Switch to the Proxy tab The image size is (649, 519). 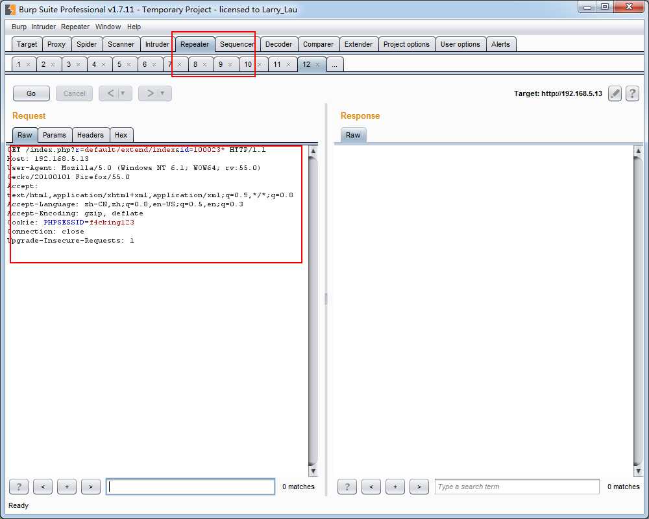[x=56, y=44]
